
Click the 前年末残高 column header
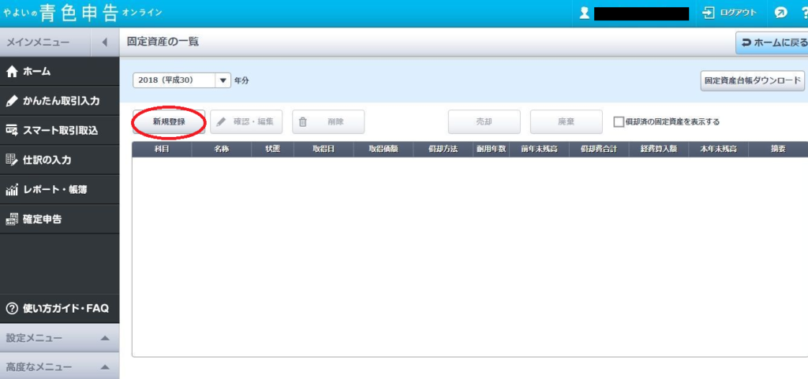tap(539, 149)
